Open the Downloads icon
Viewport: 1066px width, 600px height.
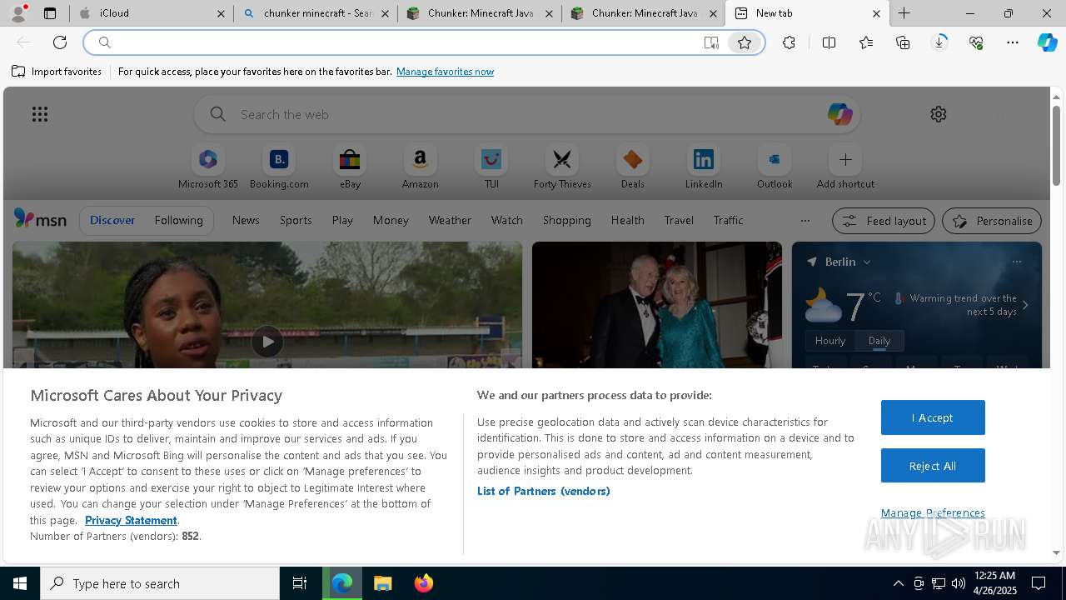(939, 42)
